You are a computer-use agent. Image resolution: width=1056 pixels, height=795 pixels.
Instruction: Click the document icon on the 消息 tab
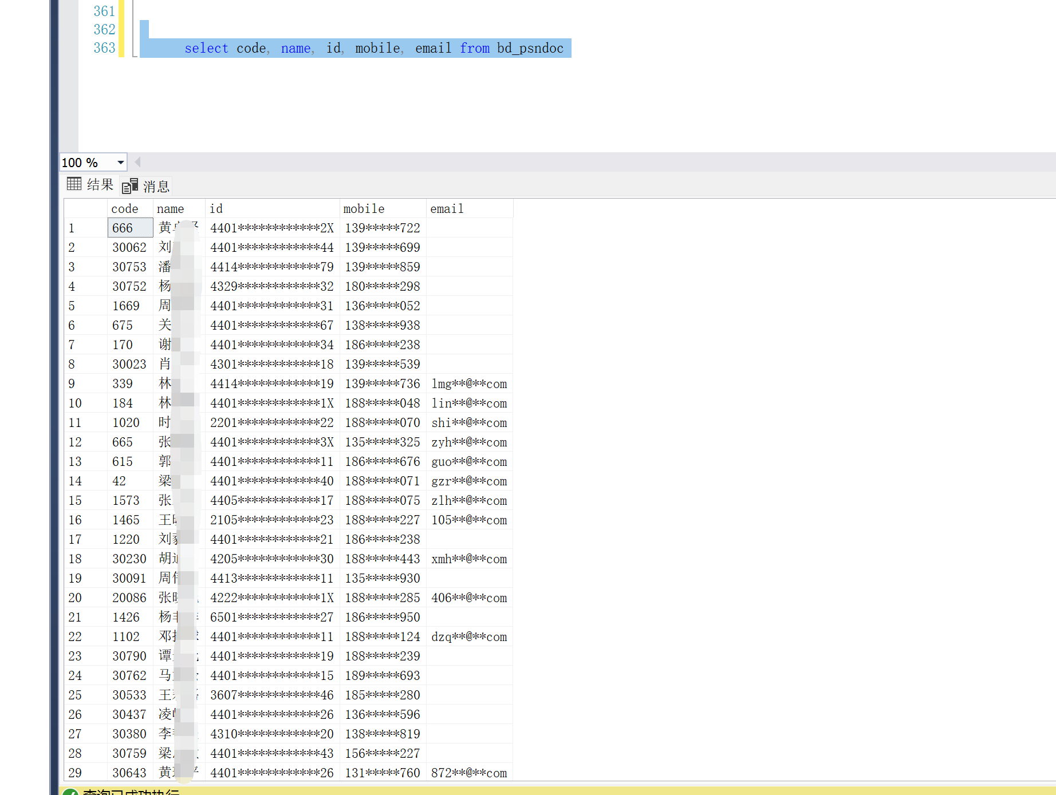129,185
